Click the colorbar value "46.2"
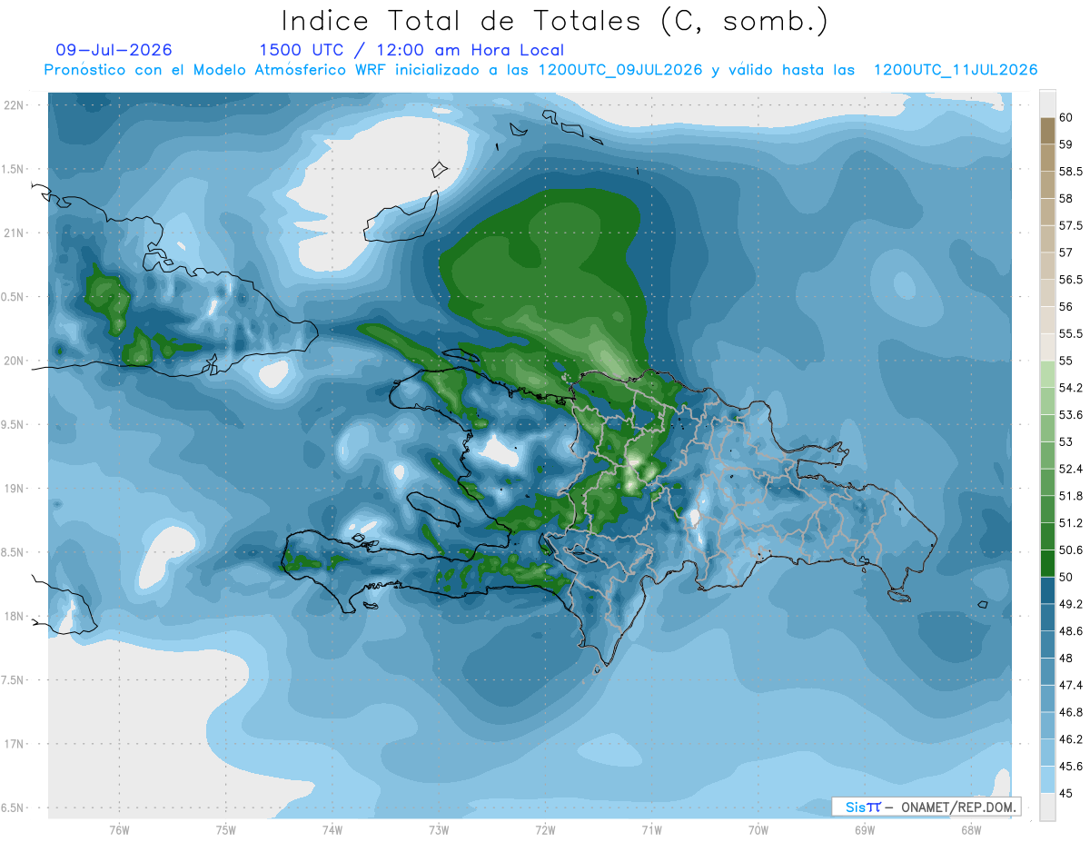The image size is (1090, 842). 1072,740
